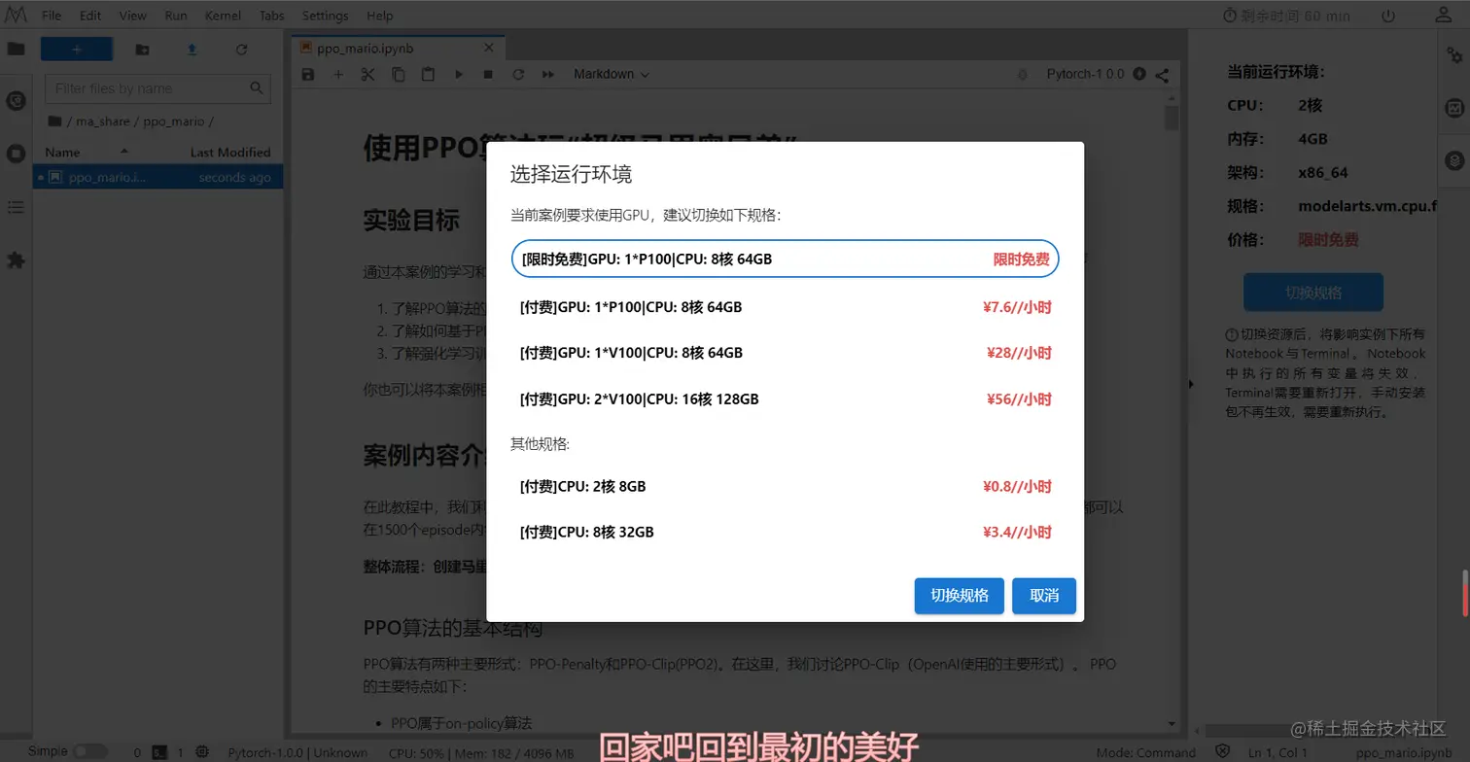Select the free GPU 1*P100 option

pyautogui.click(x=785, y=259)
